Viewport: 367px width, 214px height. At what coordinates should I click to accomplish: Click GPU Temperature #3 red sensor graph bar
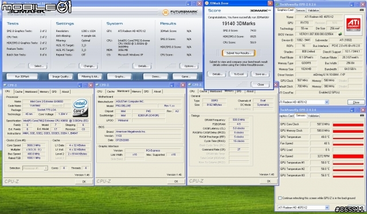click(x=348, y=176)
